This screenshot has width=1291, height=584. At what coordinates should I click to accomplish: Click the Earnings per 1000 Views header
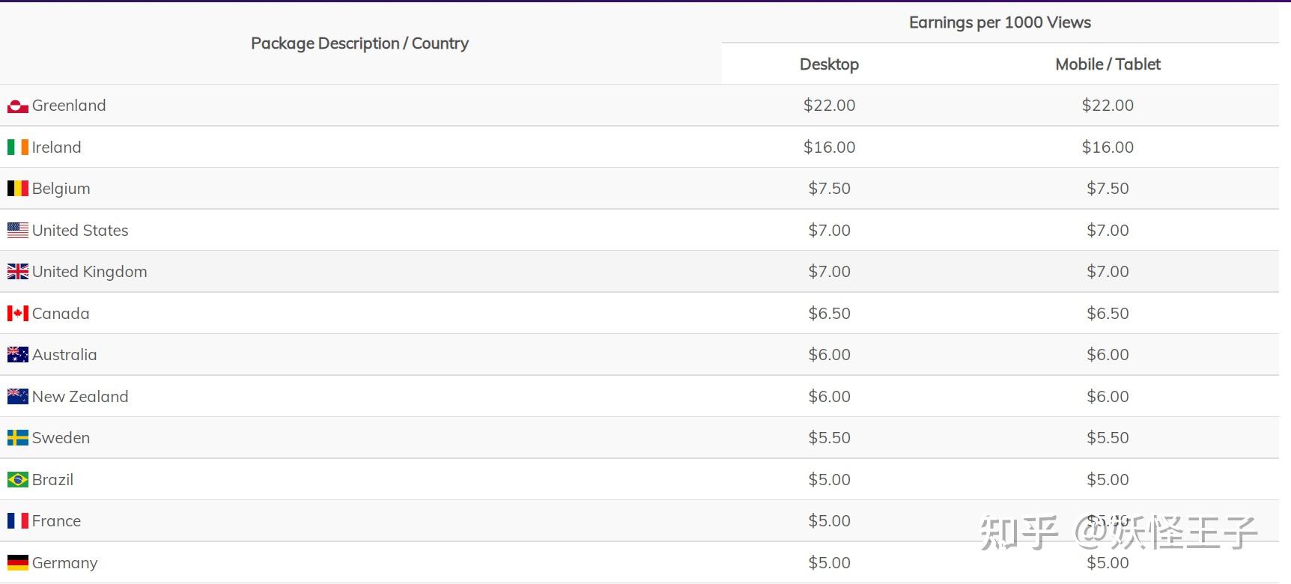[x=1000, y=22]
